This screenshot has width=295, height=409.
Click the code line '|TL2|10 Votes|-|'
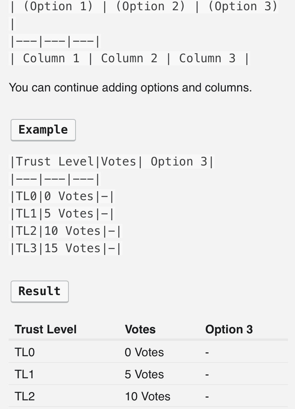coord(66,231)
